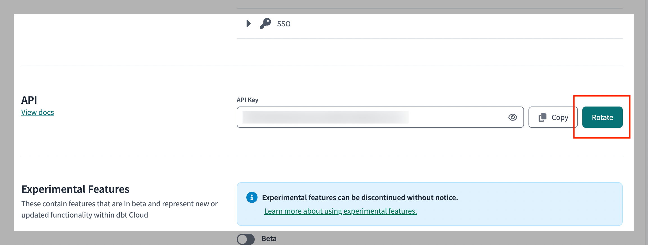The width and height of the screenshot is (648, 245).
Task: Select the SSO section label
Action: [284, 24]
